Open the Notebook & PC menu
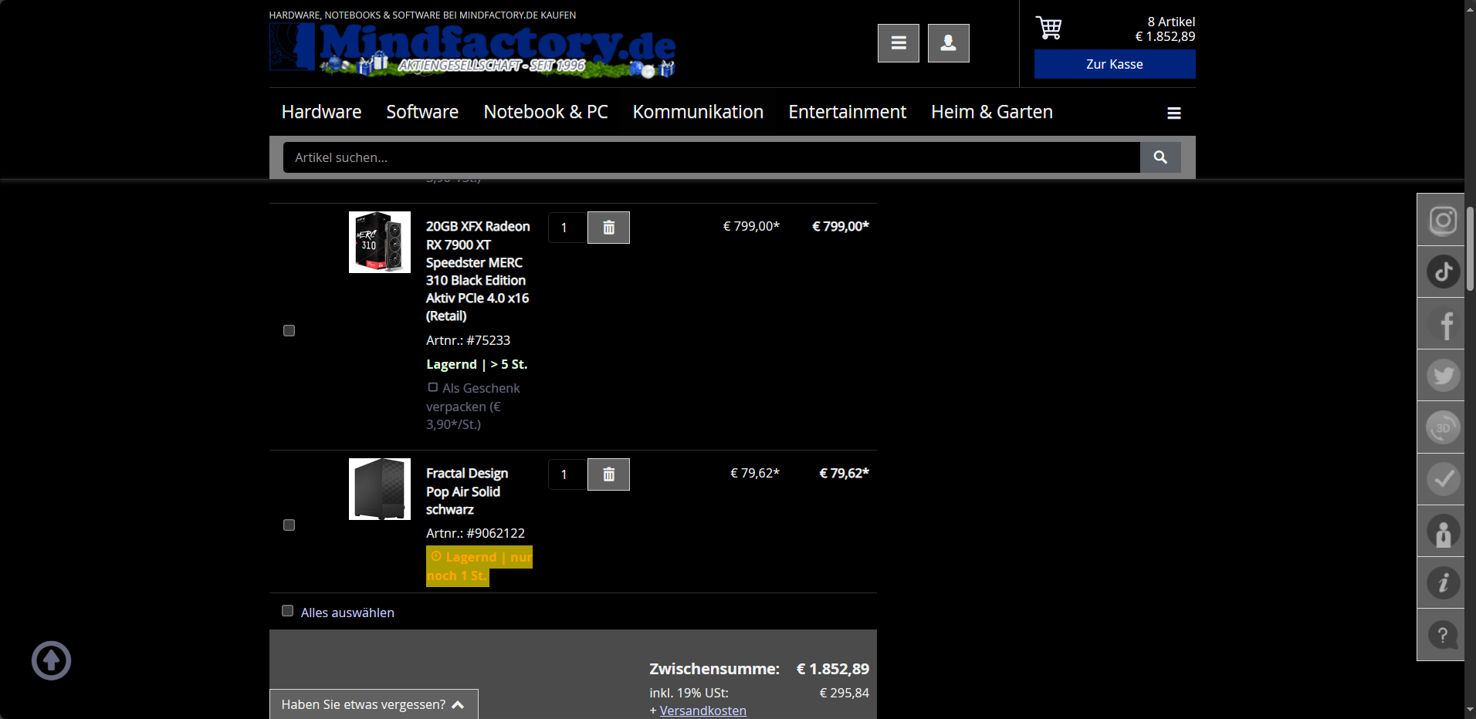The image size is (1476, 719). [x=546, y=112]
